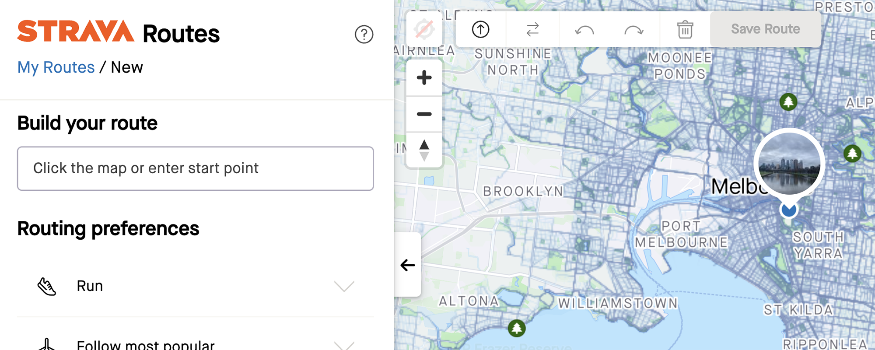Zoom out of the map
Image resolution: width=875 pixels, height=350 pixels.
[424, 114]
